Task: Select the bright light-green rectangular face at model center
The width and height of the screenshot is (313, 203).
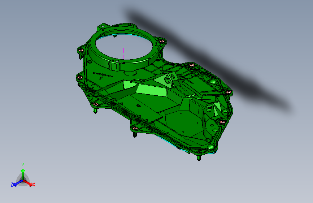Action: [152, 90]
